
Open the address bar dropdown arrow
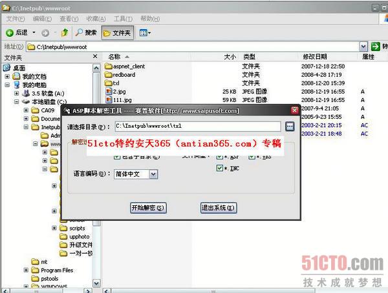point(363,46)
